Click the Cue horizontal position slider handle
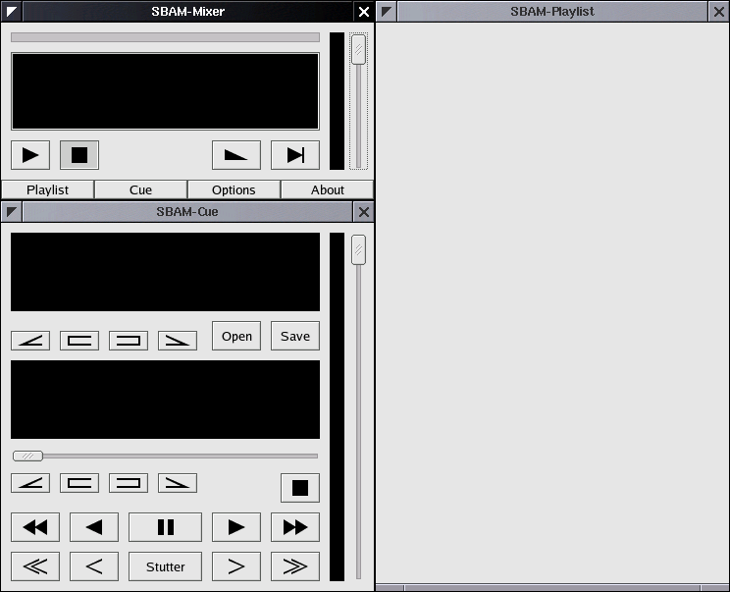This screenshot has height=592, width=730. pos(27,456)
